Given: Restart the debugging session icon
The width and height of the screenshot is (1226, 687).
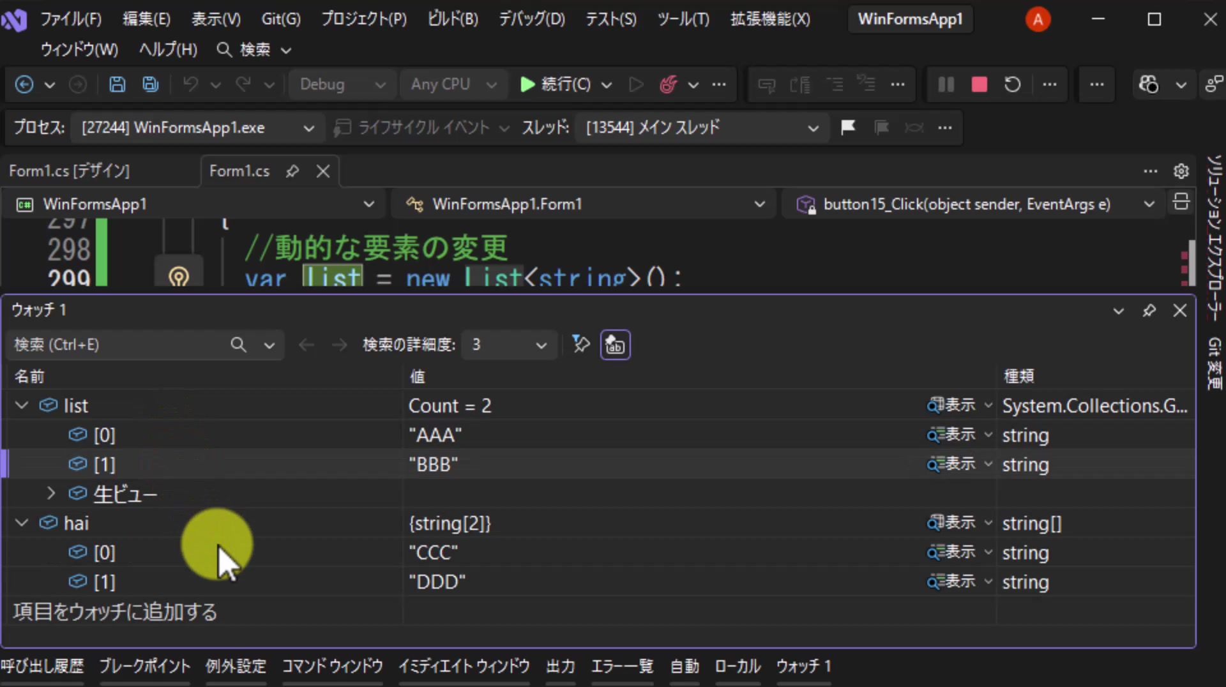Looking at the screenshot, I should tap(1012, 84).
